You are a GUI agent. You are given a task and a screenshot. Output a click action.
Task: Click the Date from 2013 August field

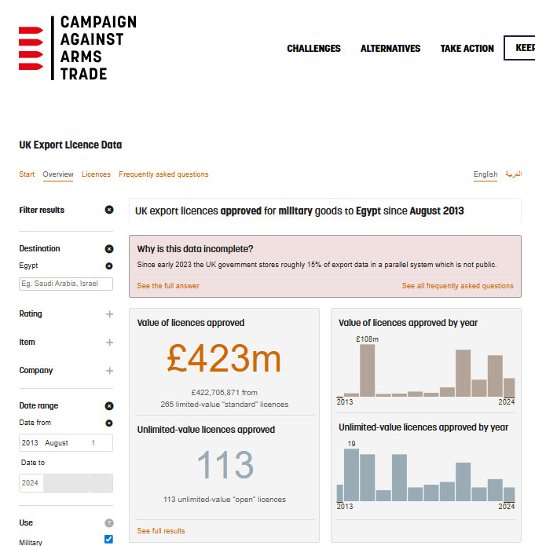[x=66, y=442]
